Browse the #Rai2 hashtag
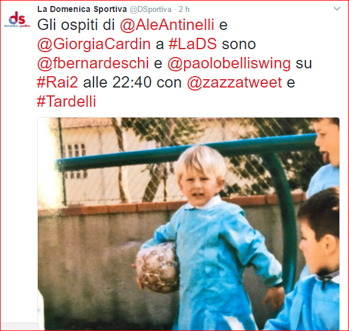349x331 pixels. click(58, 82)
